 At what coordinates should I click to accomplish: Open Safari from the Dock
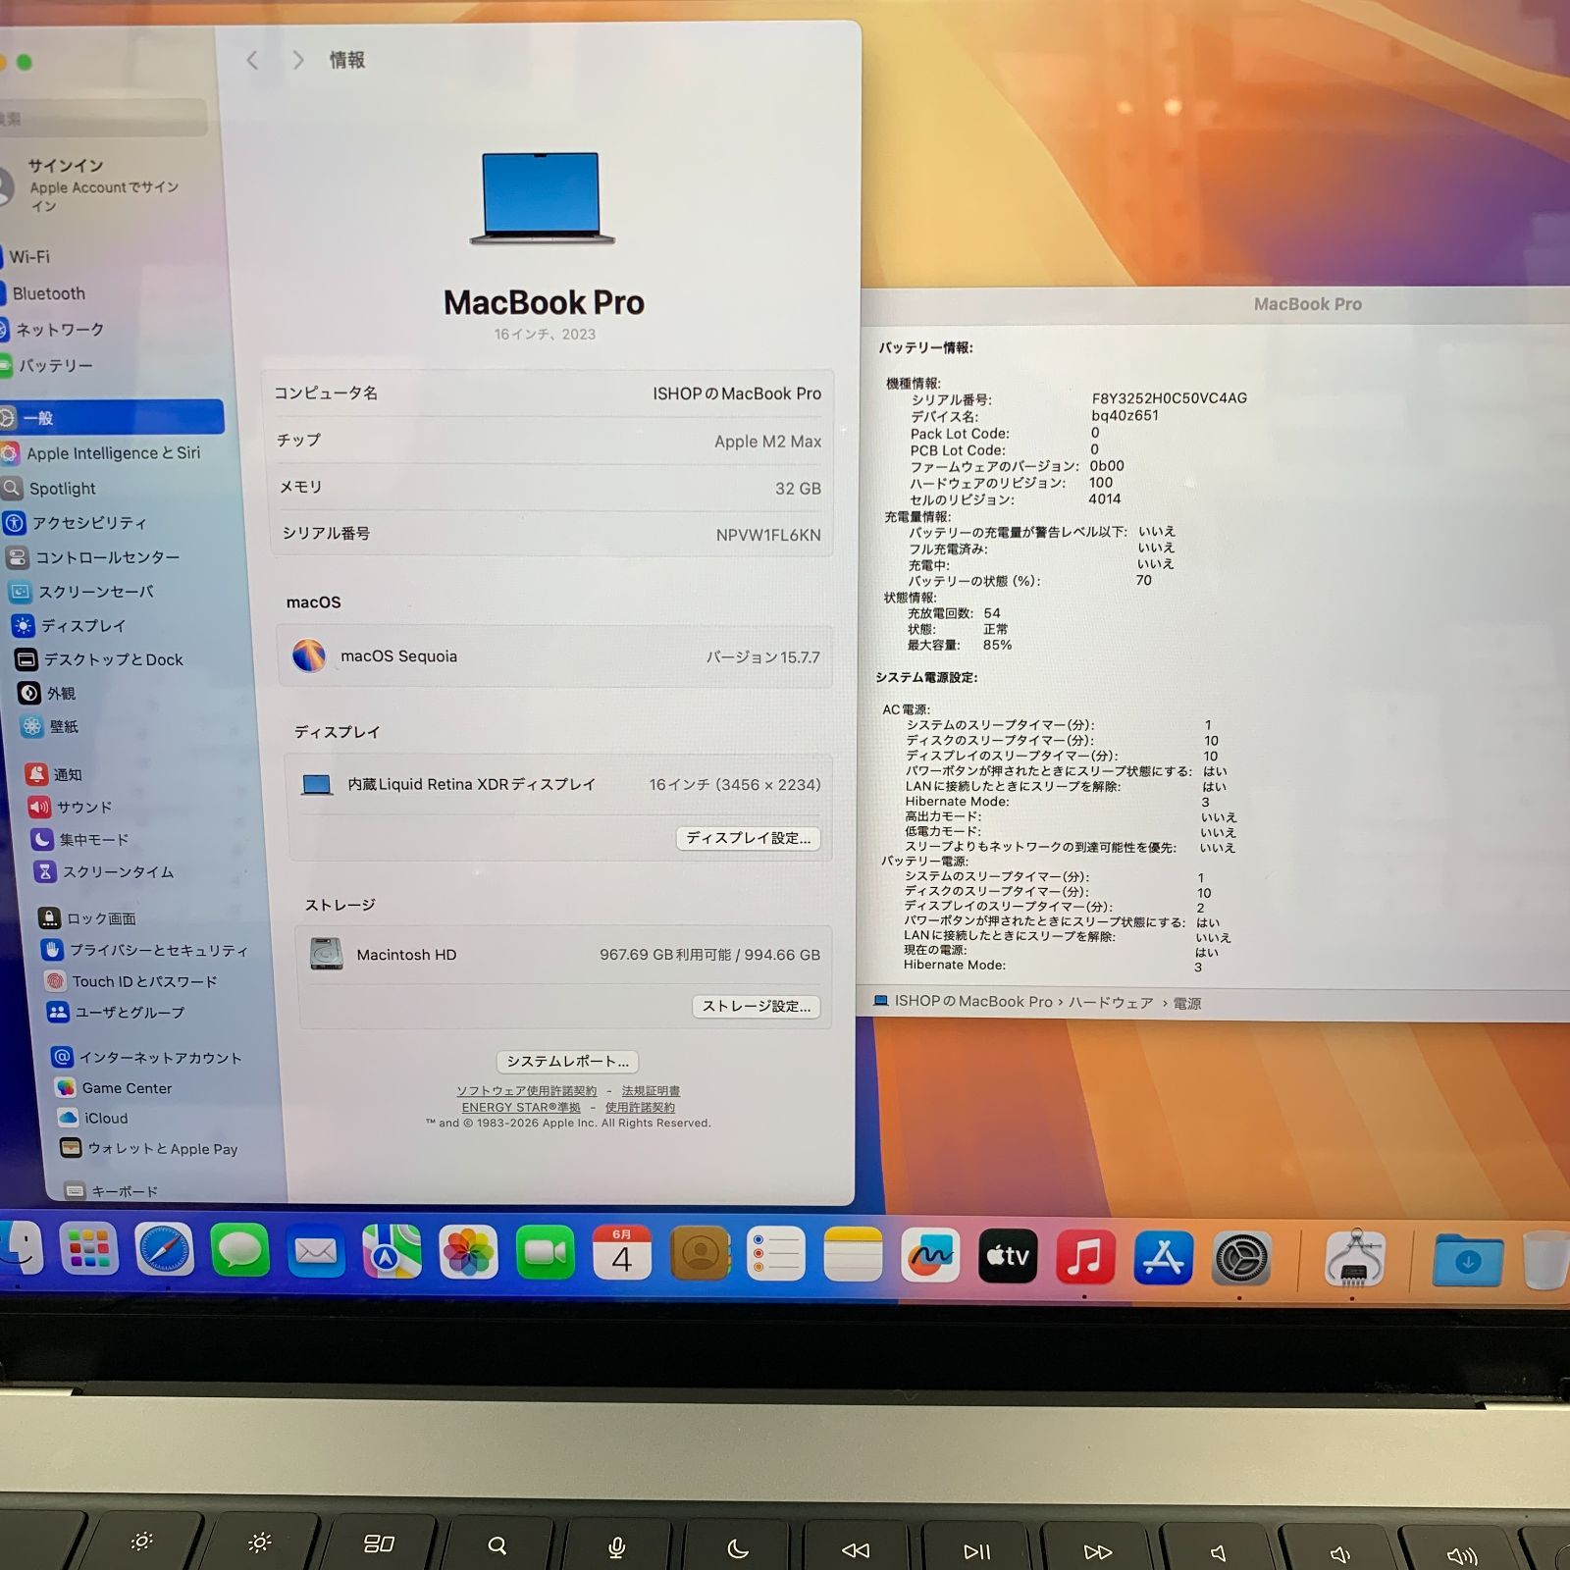[164, 1250]
